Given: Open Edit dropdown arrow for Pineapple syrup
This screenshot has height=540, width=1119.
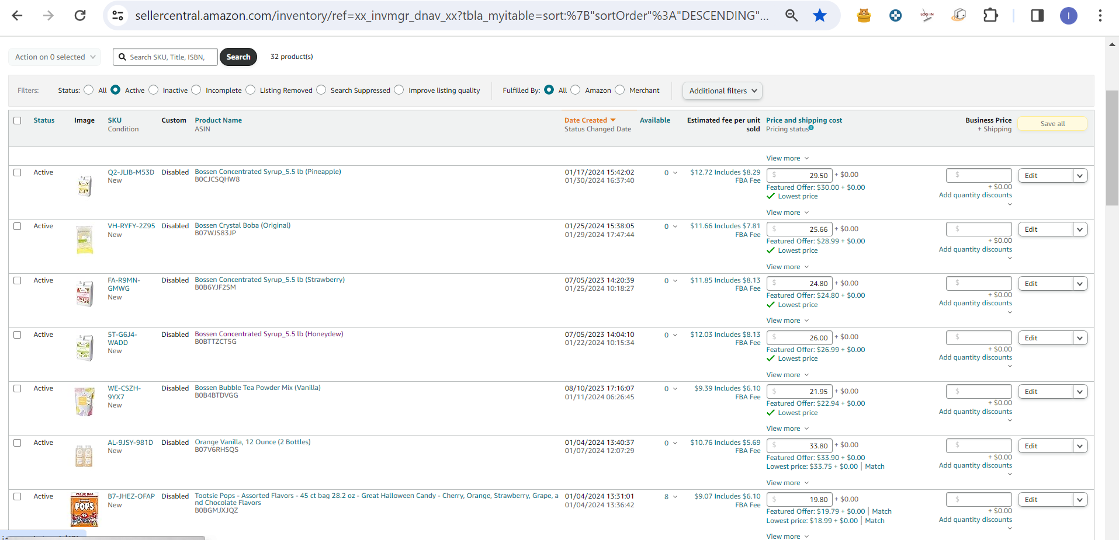Looking at the screenshot, I should click(x=1080, y=176).
